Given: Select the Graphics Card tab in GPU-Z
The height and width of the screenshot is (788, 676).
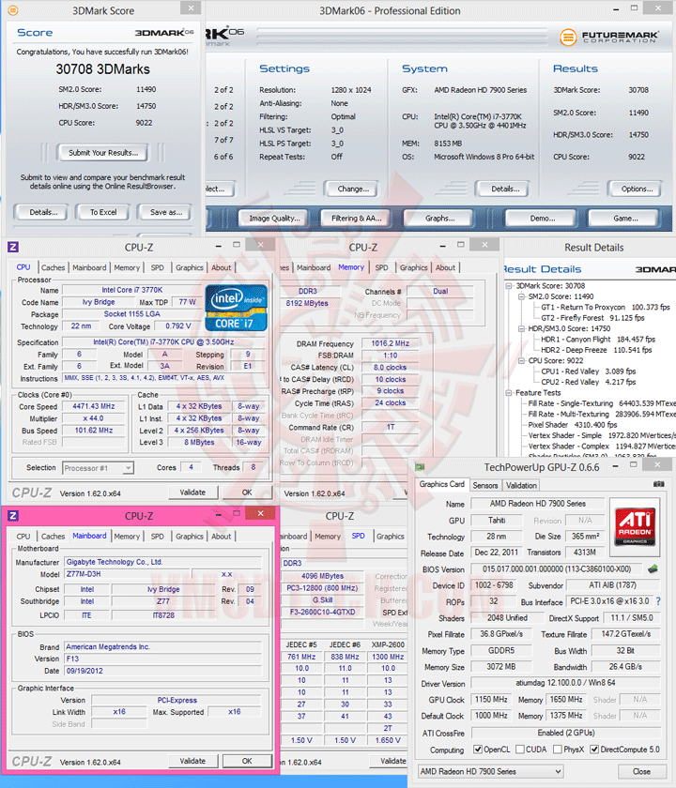Looking at the screenshot, I should [x=441, y=484].
